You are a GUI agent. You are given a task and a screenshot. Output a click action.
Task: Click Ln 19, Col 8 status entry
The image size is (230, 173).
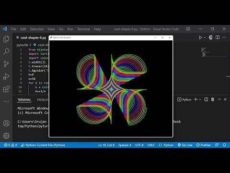tap(106, 145)
